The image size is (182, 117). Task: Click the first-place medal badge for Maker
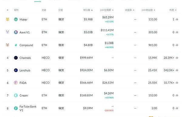click(x=8, y=19)
